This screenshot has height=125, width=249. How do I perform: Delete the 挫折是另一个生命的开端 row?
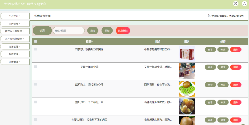click(x=236, y=102)
